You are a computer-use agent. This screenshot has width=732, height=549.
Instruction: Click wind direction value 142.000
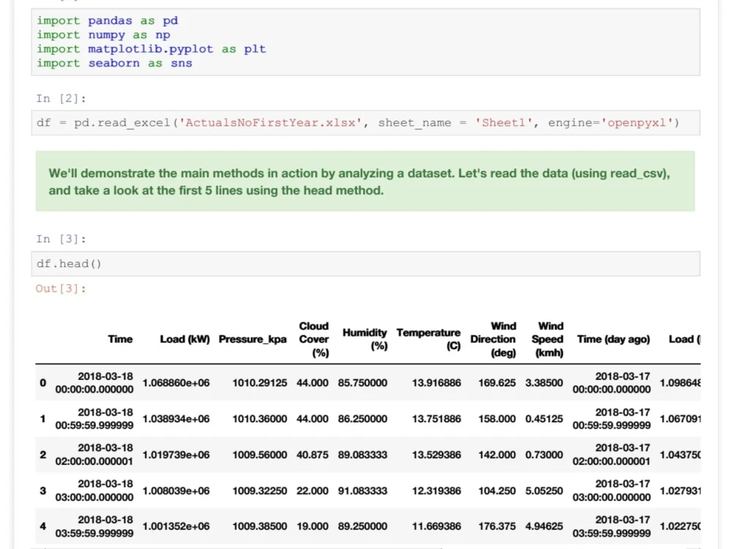click(x=497, y=455)
